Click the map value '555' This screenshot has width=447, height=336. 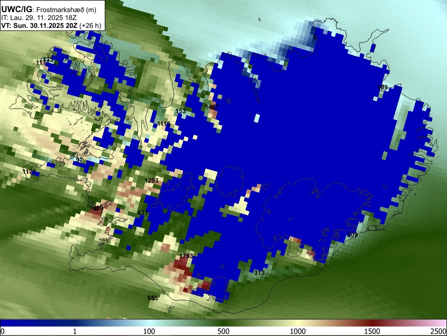[153, 298]
